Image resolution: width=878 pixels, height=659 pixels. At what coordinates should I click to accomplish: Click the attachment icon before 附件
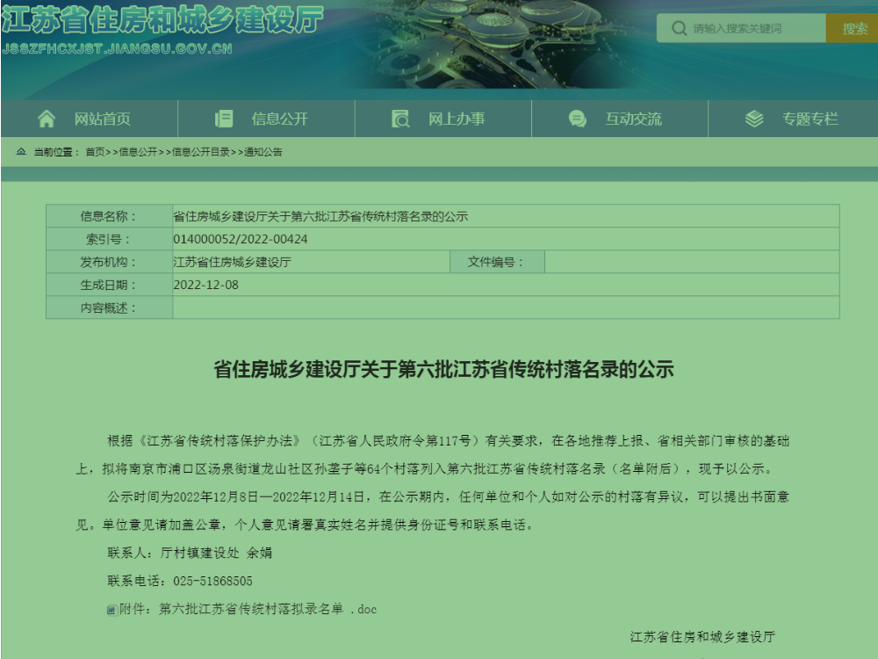pyautogui.click(x=110, y=608)
